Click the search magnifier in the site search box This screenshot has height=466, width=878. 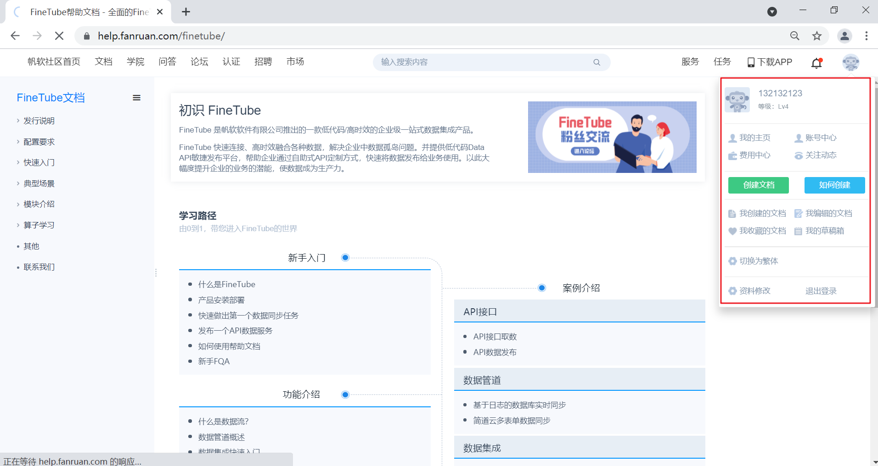coord(597,62)
